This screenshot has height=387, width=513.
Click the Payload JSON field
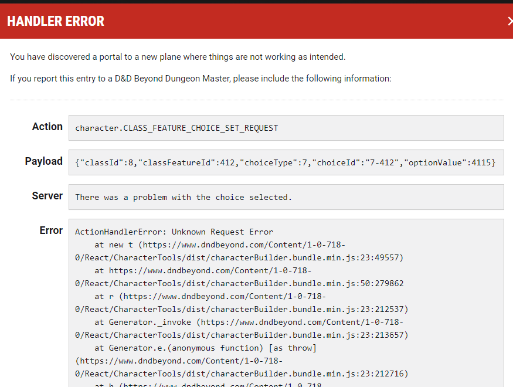click(x=286, y=162)
